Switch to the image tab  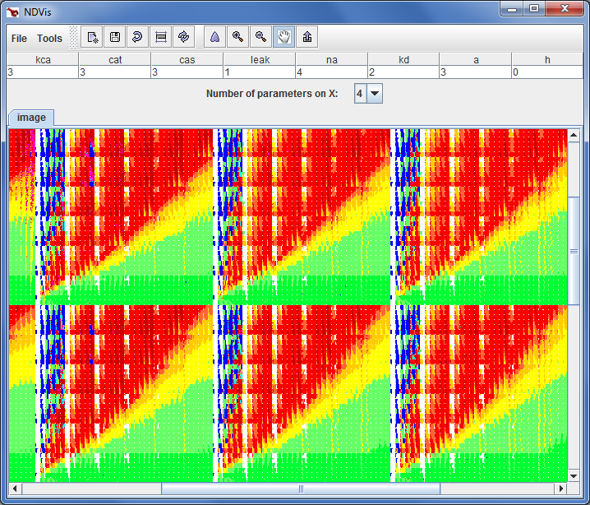tap(31, 118)
